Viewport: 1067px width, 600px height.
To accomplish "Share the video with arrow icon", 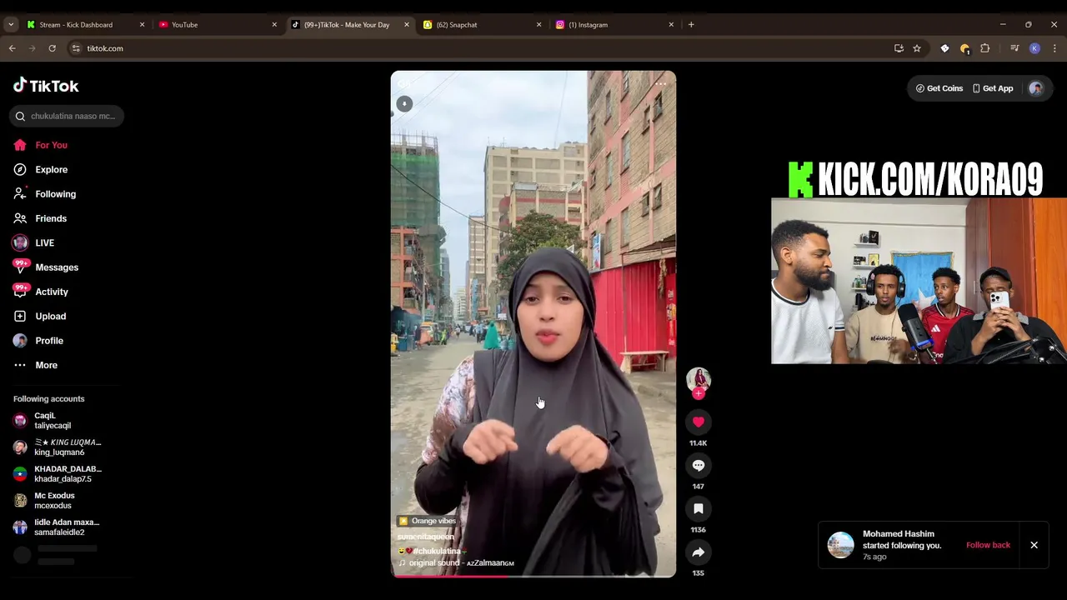I will 699,552.
